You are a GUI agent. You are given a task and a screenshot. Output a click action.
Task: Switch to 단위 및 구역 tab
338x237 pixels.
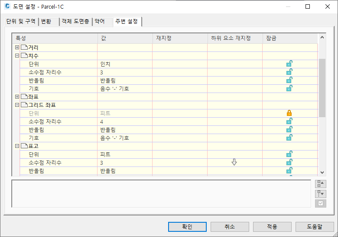tap(21, 22)
